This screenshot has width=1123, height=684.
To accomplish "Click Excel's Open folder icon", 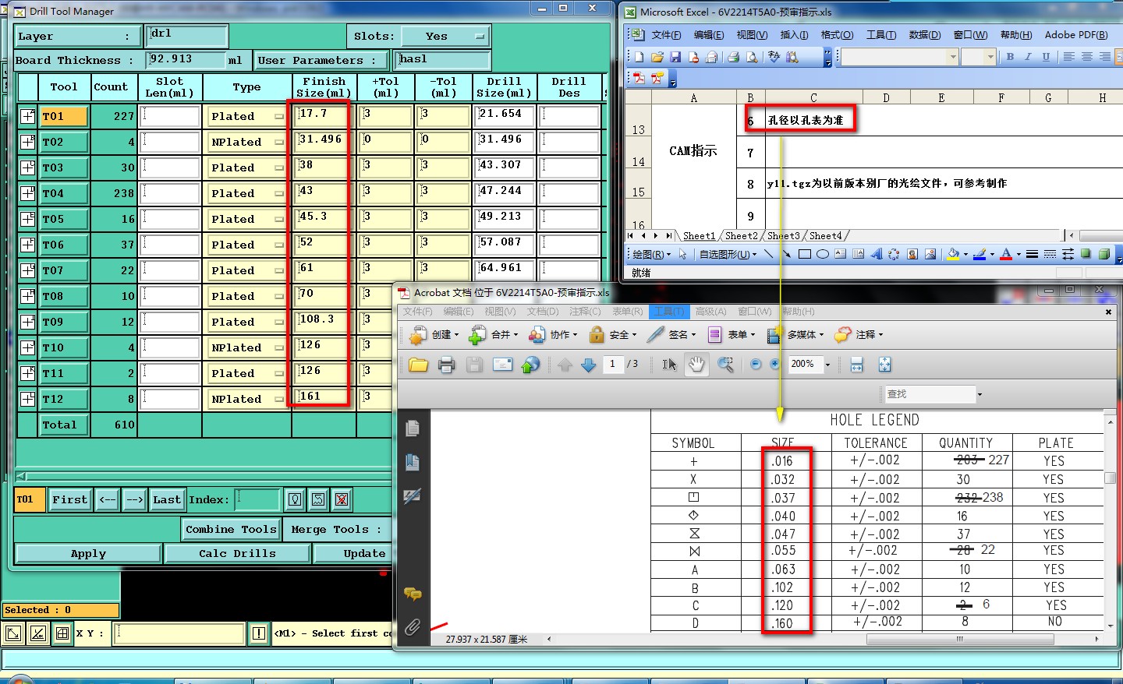I will [657, 57].
